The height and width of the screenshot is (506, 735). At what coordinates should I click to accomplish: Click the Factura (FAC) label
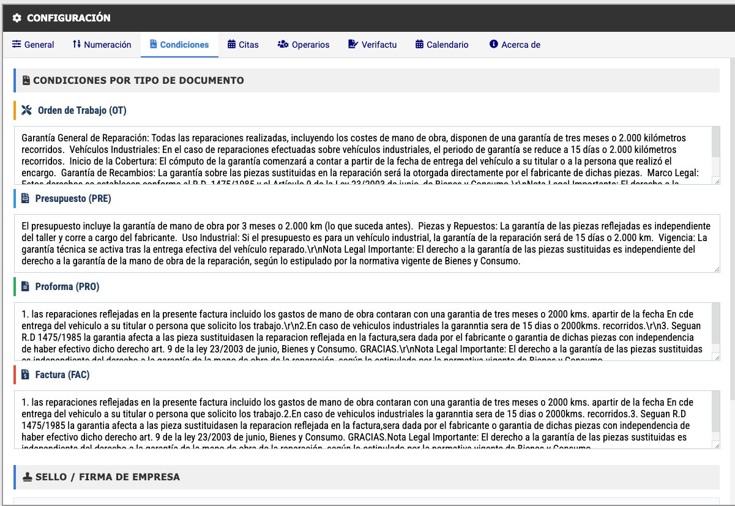click(x=62, y=374)
